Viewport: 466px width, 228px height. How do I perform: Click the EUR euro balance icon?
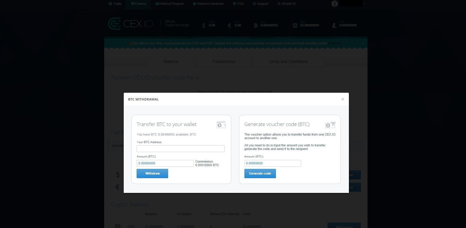pyautogui.click(x=230, y=25)
